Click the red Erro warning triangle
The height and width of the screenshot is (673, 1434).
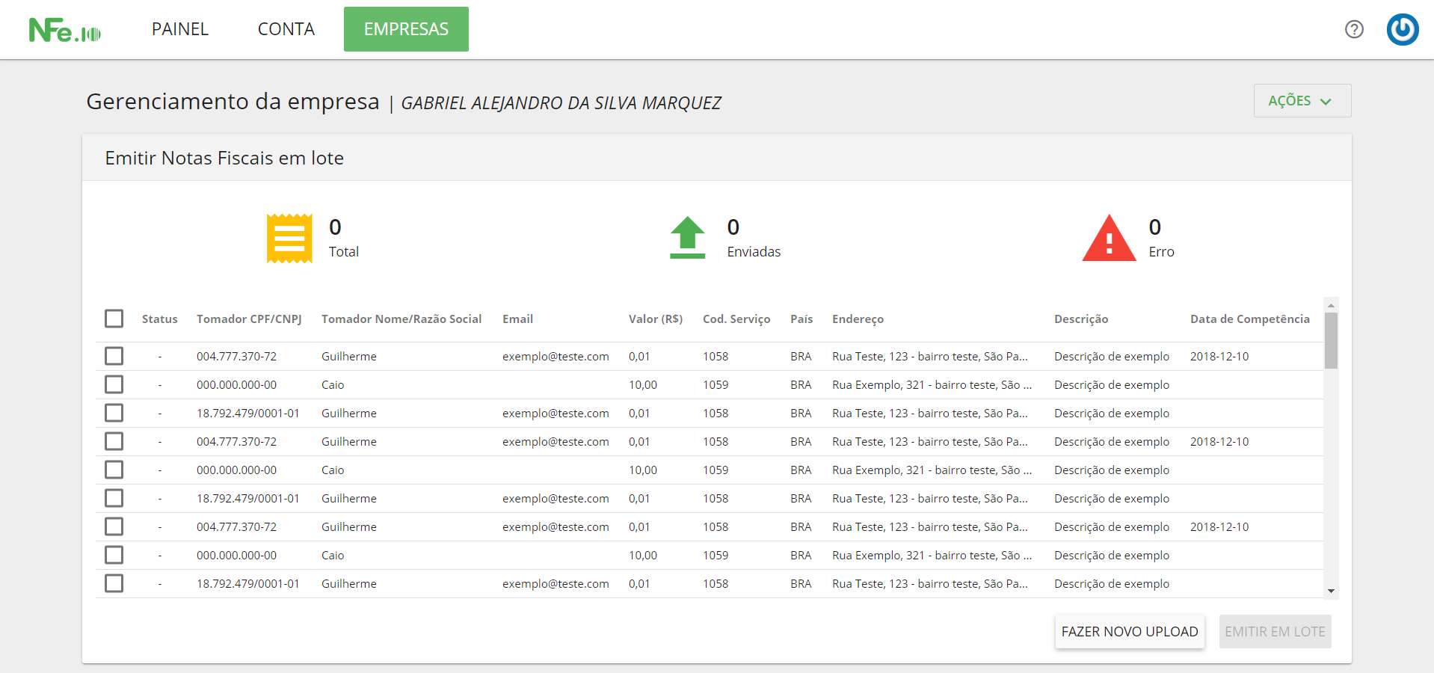point(1109,239)
